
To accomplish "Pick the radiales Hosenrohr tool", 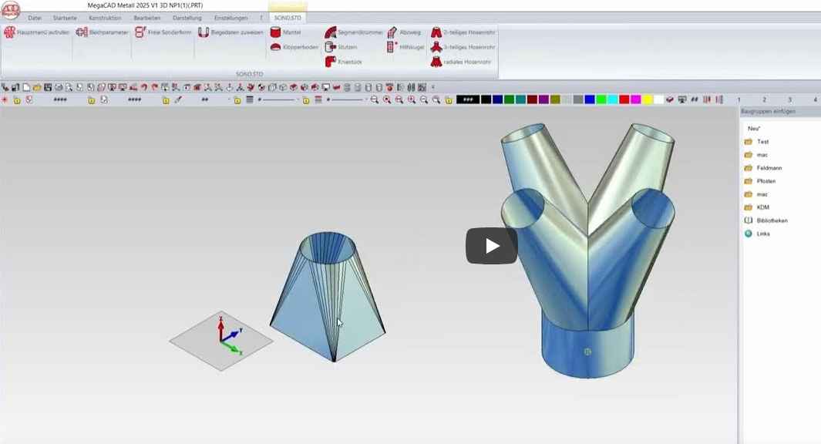I will (x=436, y=62).
